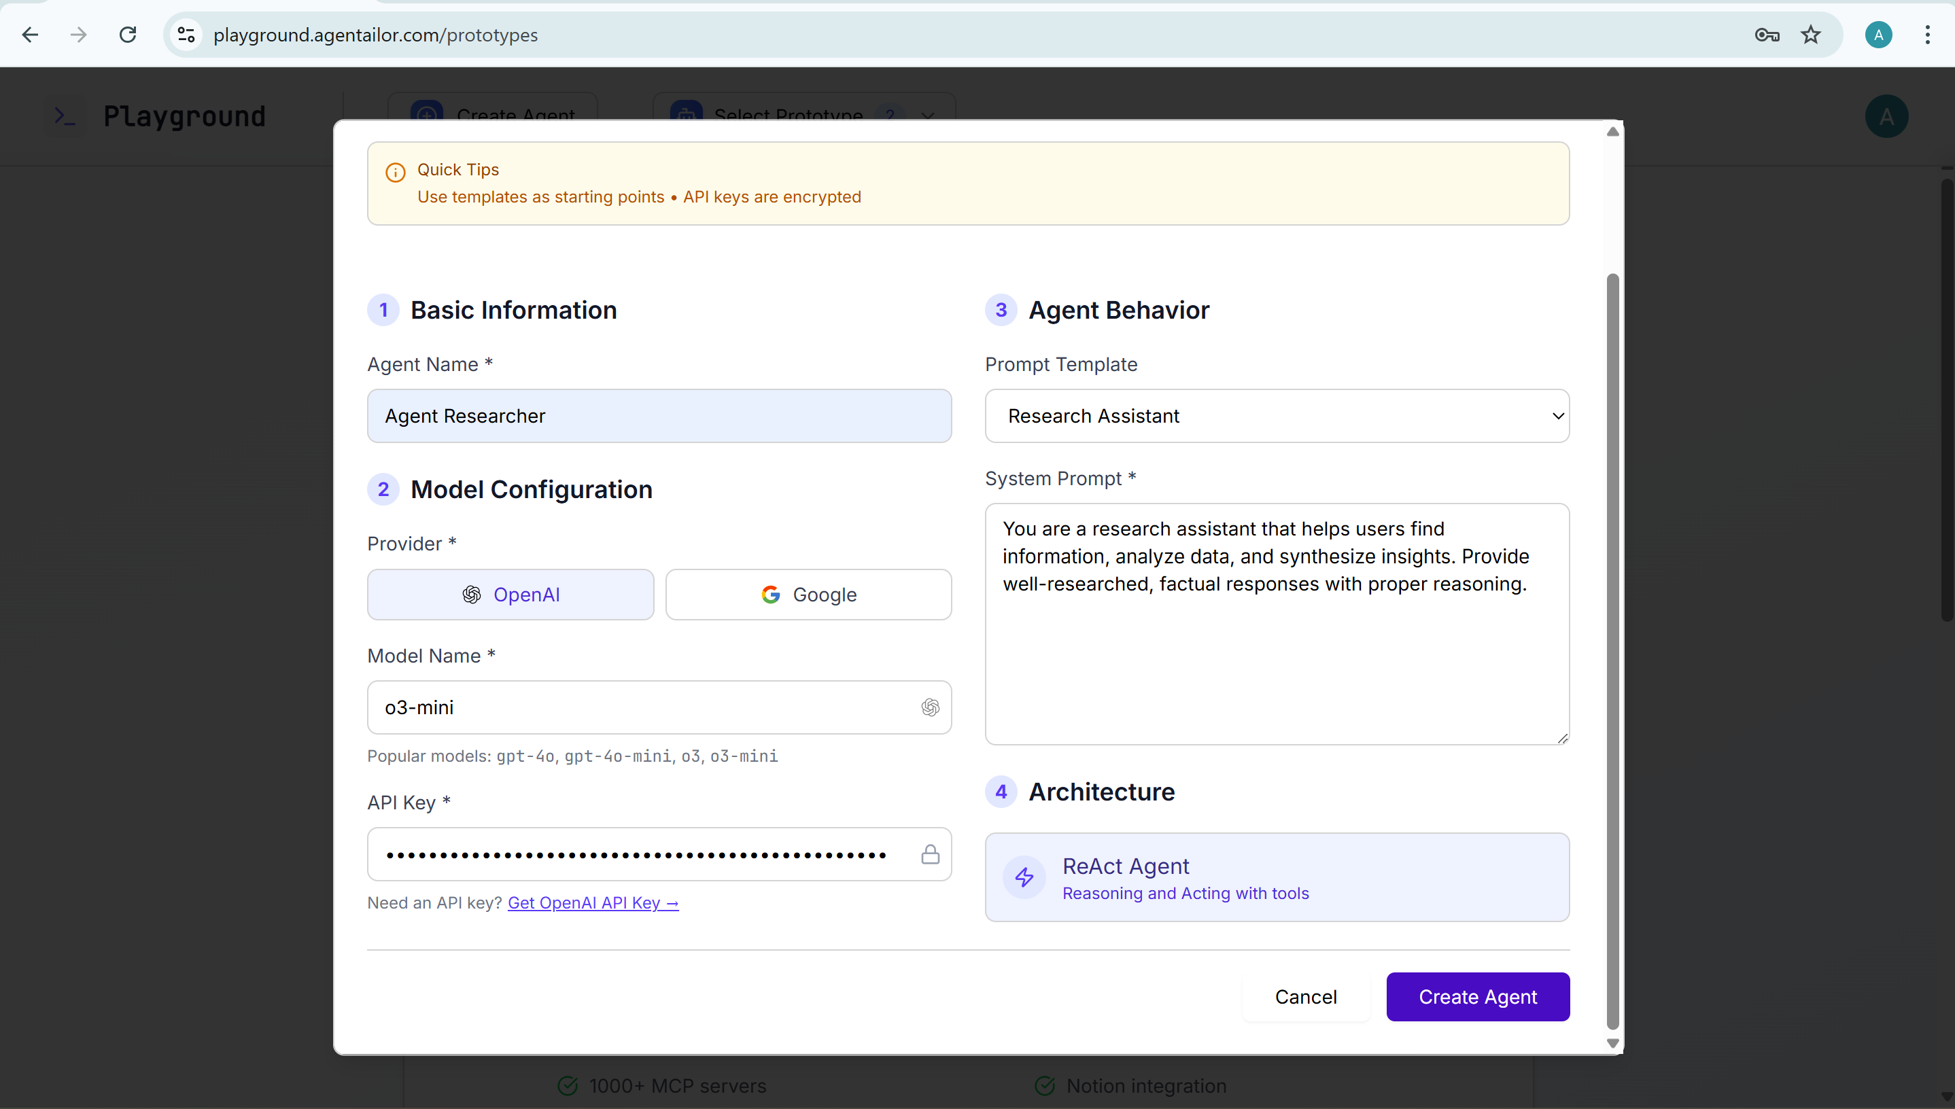Go back in browser history
The image size is (1955, 1109).
pyautogui.click(x=31, y=35)
